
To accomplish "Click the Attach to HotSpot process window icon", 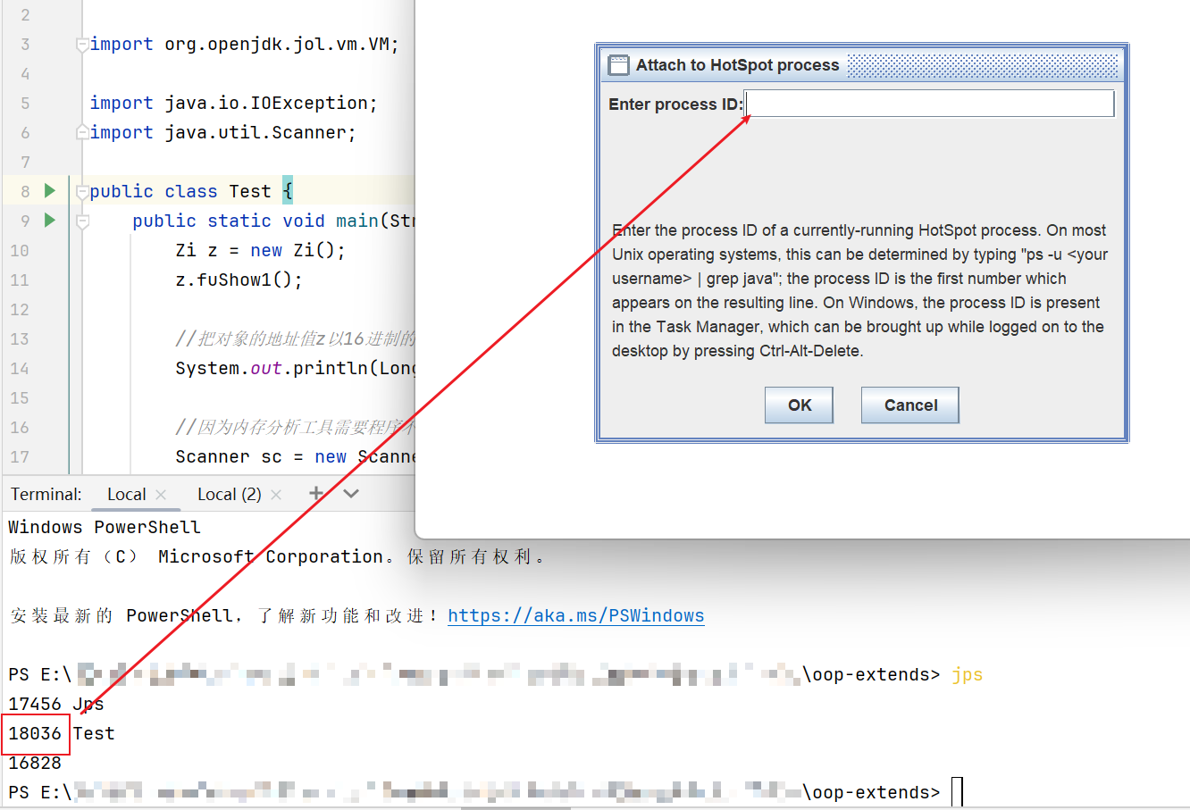I will tap(618, 65).
